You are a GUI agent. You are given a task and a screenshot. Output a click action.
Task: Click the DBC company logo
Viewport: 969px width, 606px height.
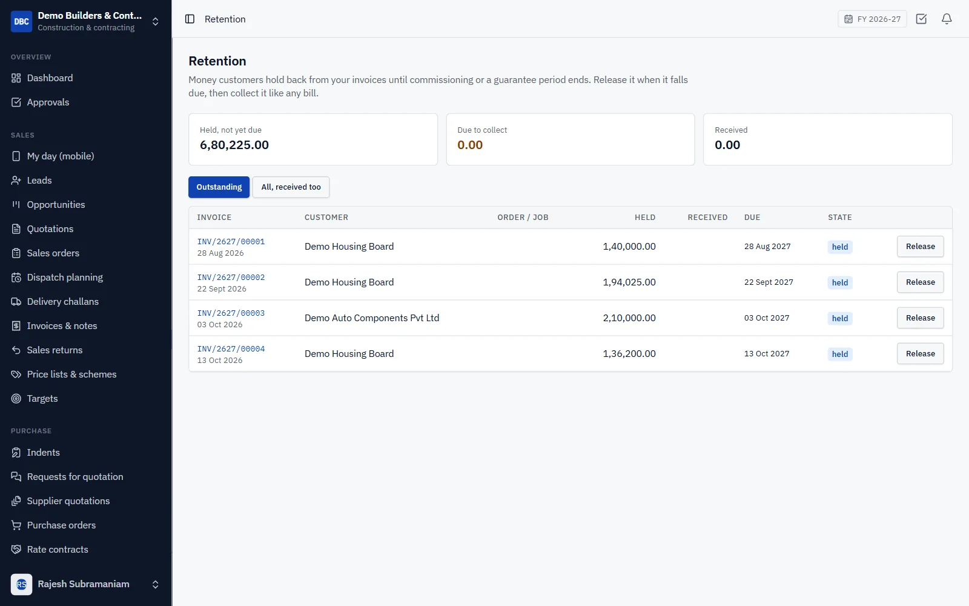coord(22,21)
